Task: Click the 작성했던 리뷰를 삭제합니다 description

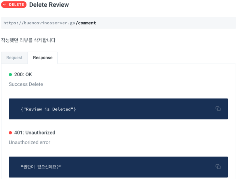Action: 28,40
